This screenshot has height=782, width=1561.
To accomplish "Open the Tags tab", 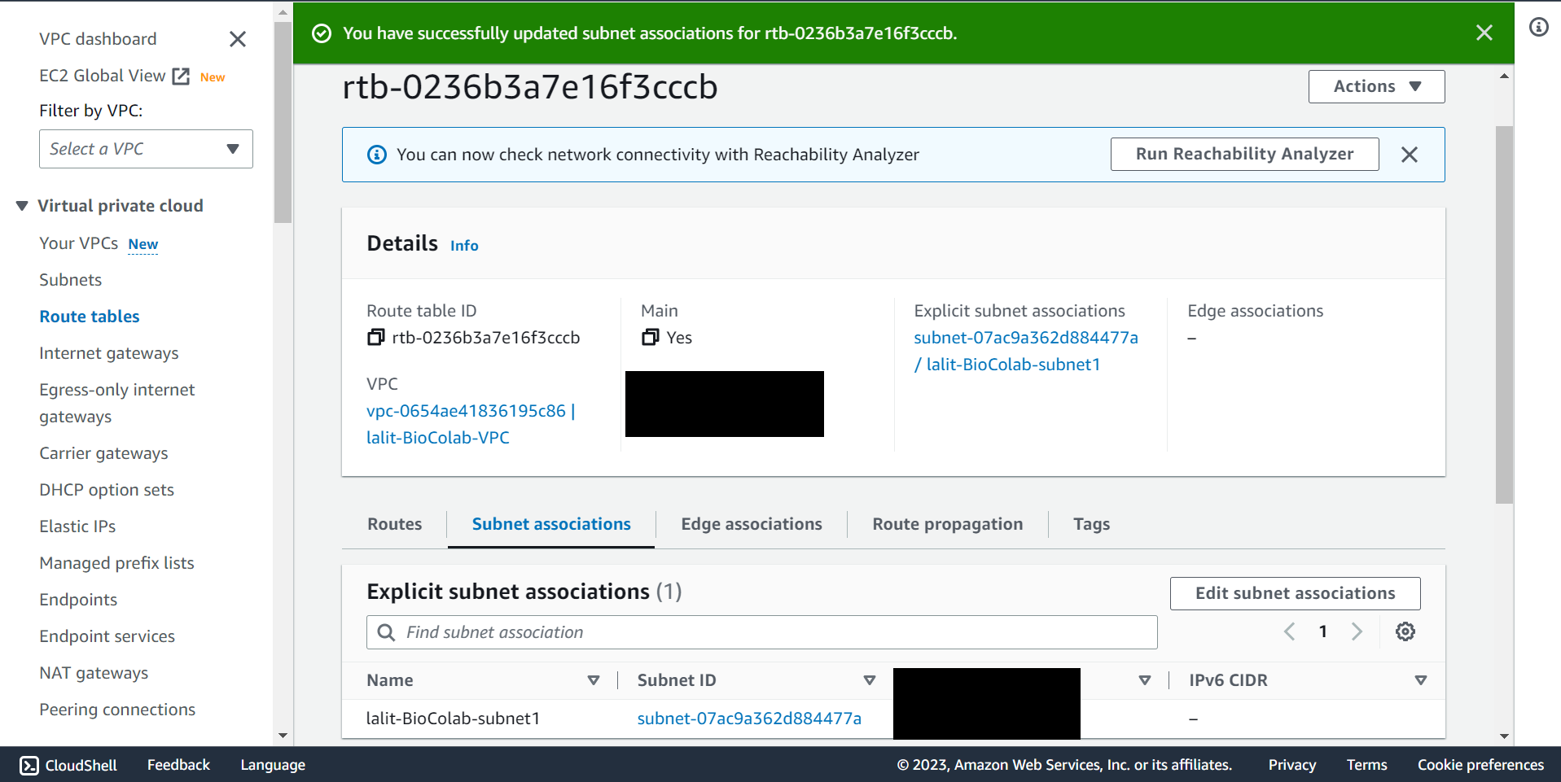I will [x=1091, y=524].
